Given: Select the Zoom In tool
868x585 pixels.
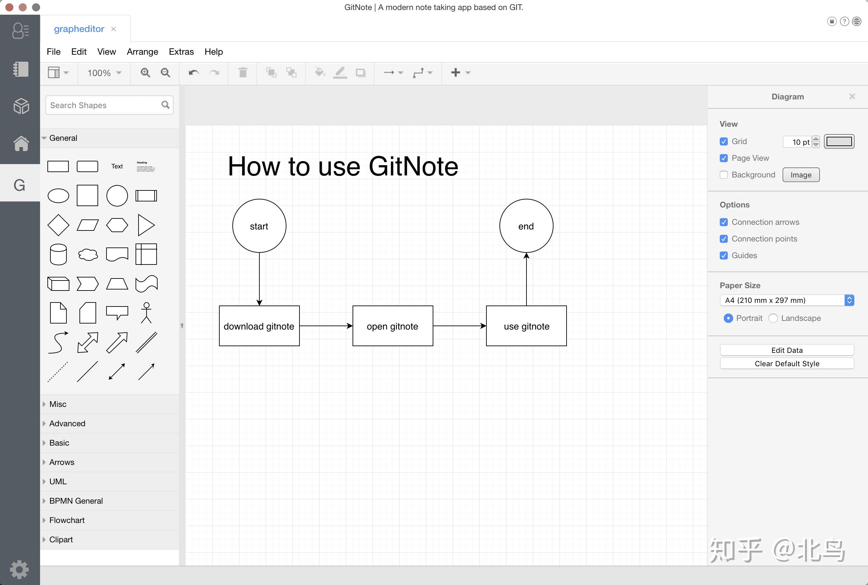Looking at the screenshot, I should 146,73.
